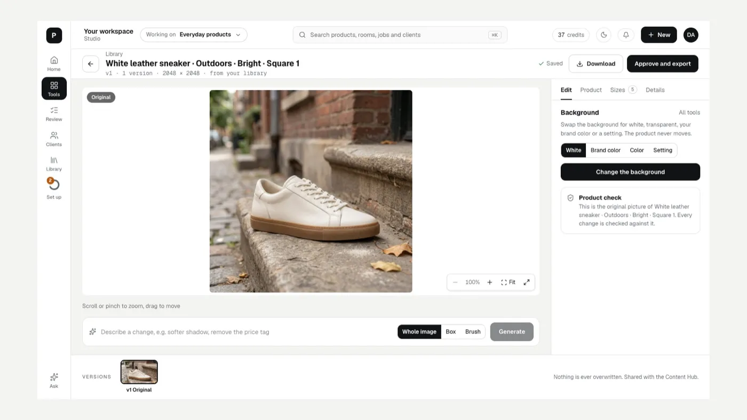Open the Details tab

655,90
